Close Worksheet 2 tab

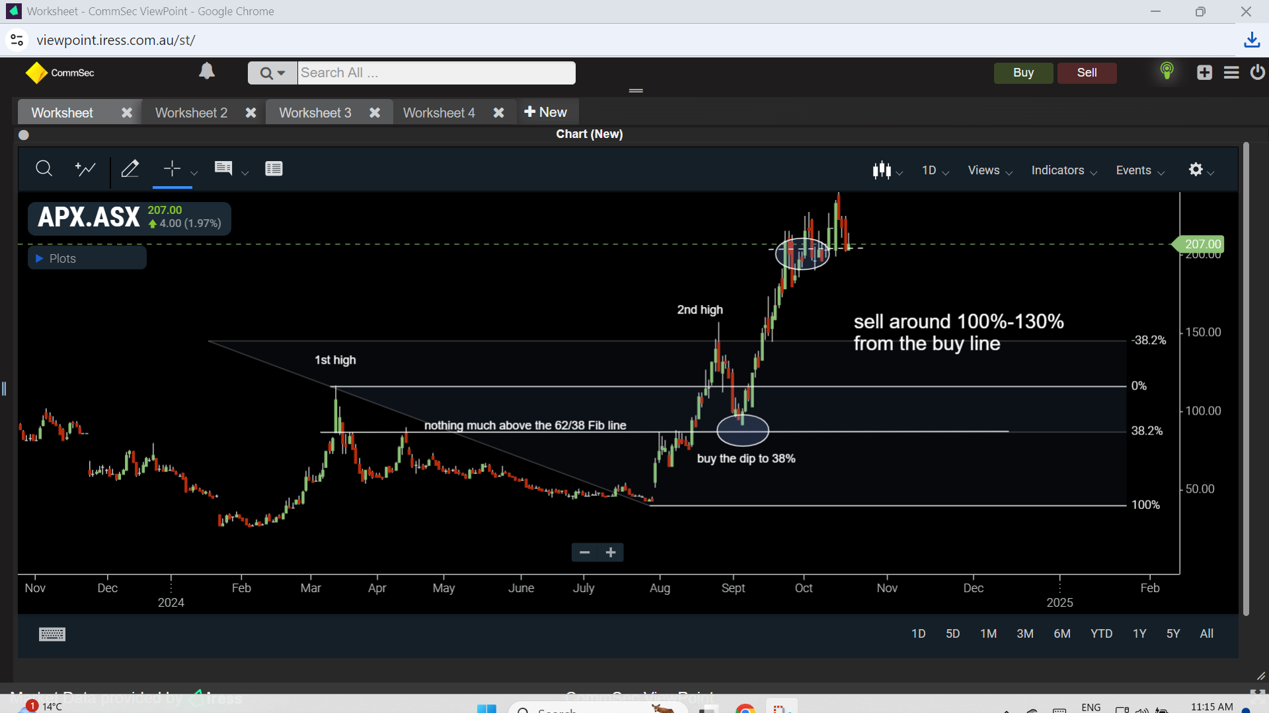tap(250, 113)
